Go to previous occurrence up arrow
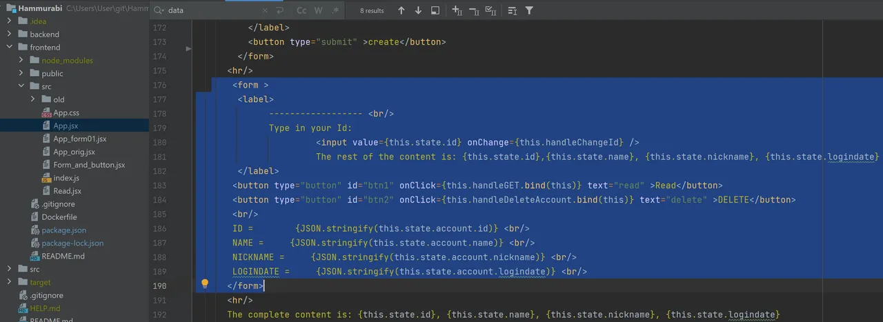883x322 pixels. click(x=401, y=10)
